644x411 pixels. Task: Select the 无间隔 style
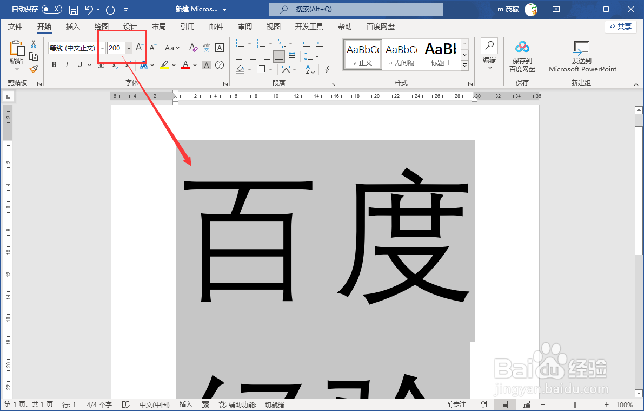(401, 54)
